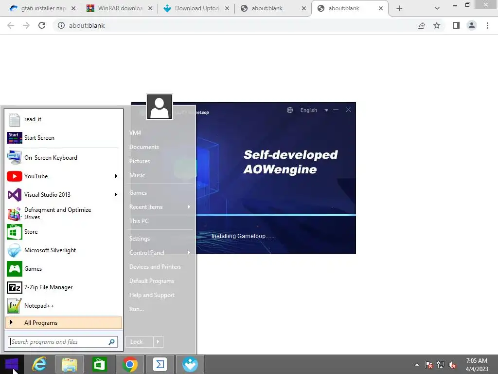Open the Run... dialog

pos(137,309)
